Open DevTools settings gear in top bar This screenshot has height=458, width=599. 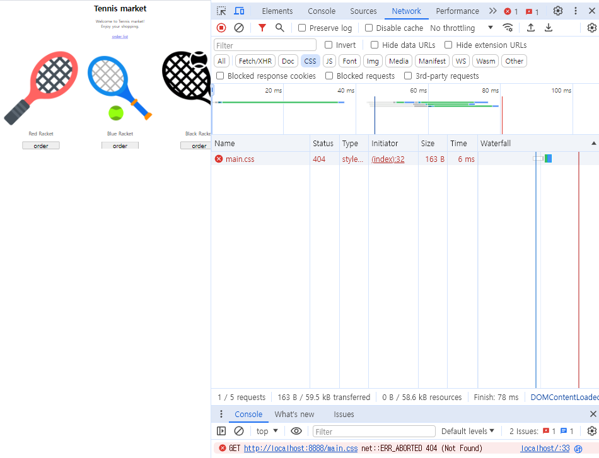click(x=558, y=11)
